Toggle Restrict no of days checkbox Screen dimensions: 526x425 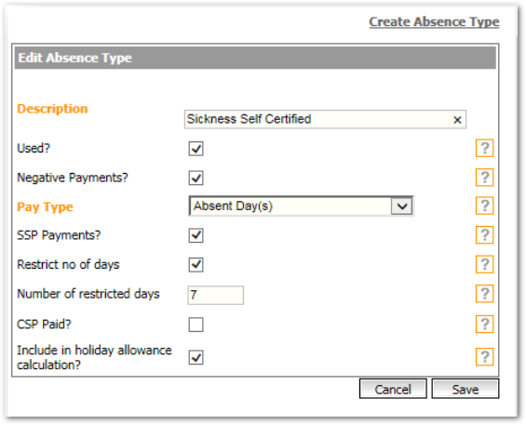click(196, 265)
